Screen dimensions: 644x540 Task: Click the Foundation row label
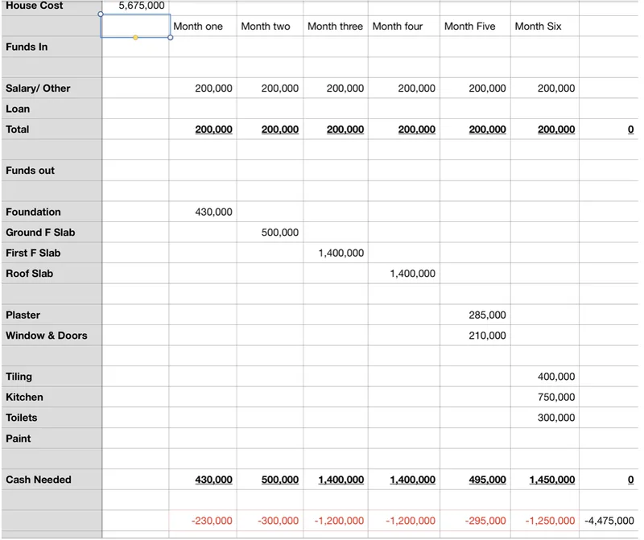(x=52, y=212)
